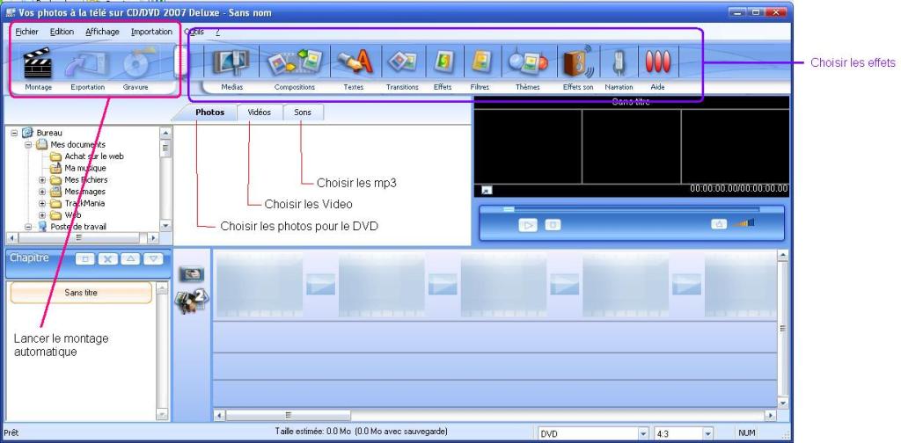
Task: Click the folder tree horizontal scrollbar thumb
Action: (x=78, y=237)
